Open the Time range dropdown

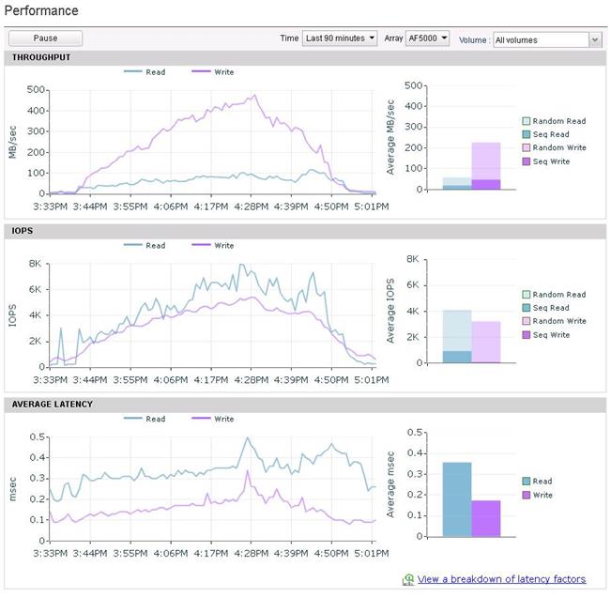[x=340, y=38]
